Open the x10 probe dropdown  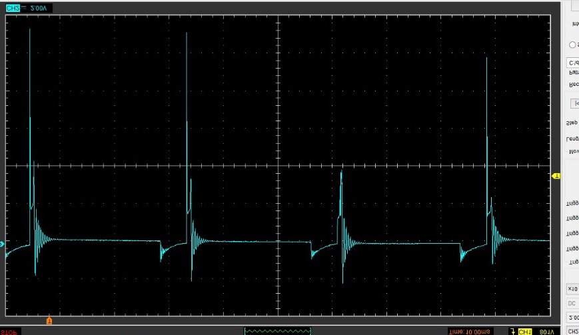pyautogui.click(x=572, y=289)
